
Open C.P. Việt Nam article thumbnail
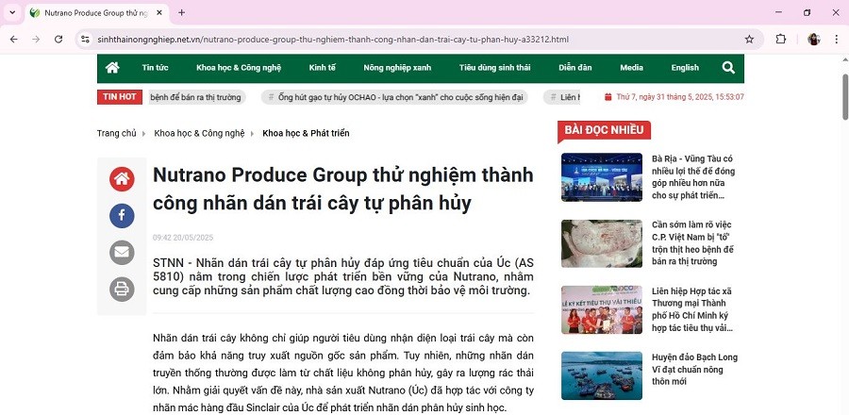pos(602,243)
